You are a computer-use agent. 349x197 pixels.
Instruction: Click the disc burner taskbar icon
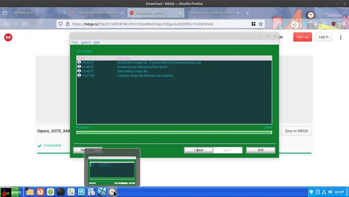(112, 192)
